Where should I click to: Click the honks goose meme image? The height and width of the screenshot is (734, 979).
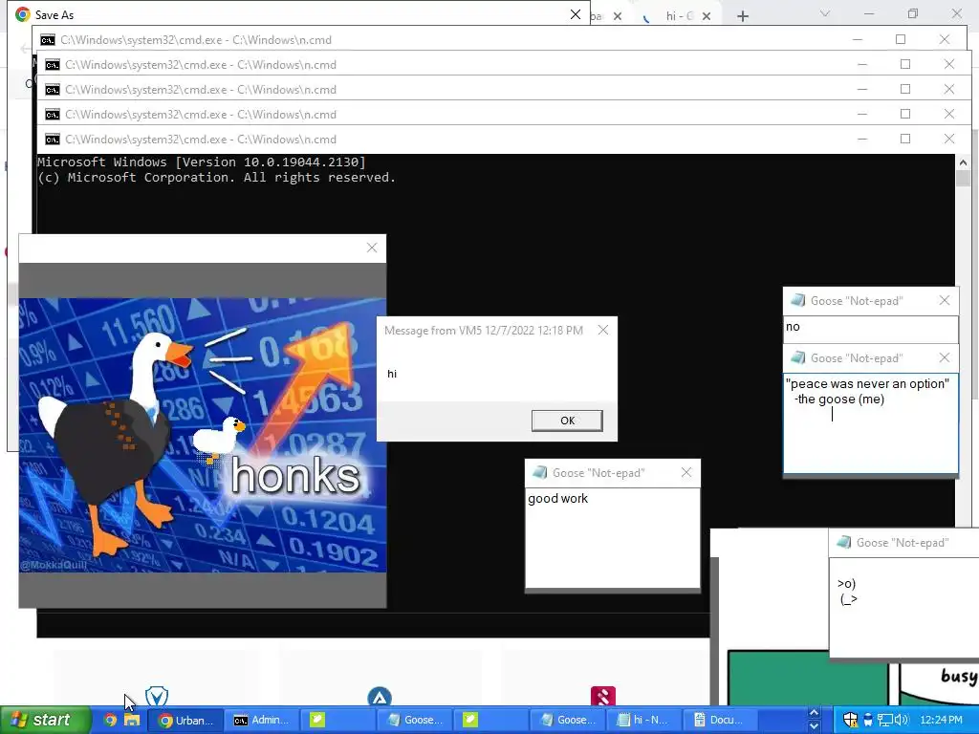[203, 435]
